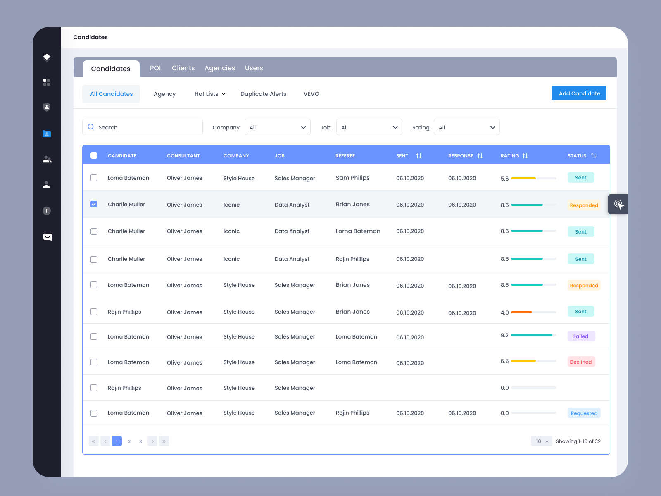
Task: Open the user group icon in the sidebar
Action: 47,159
